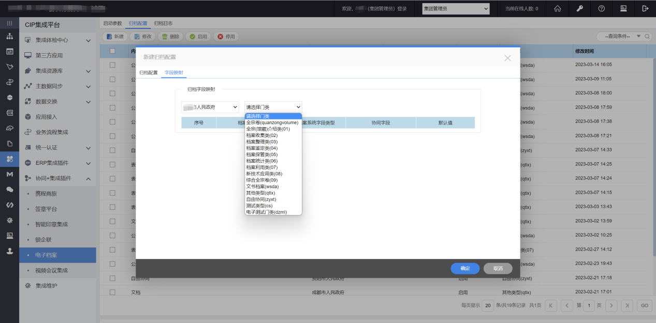
Task: Close the 新建归档配置 dialog with X
Action: coord(507,58)
